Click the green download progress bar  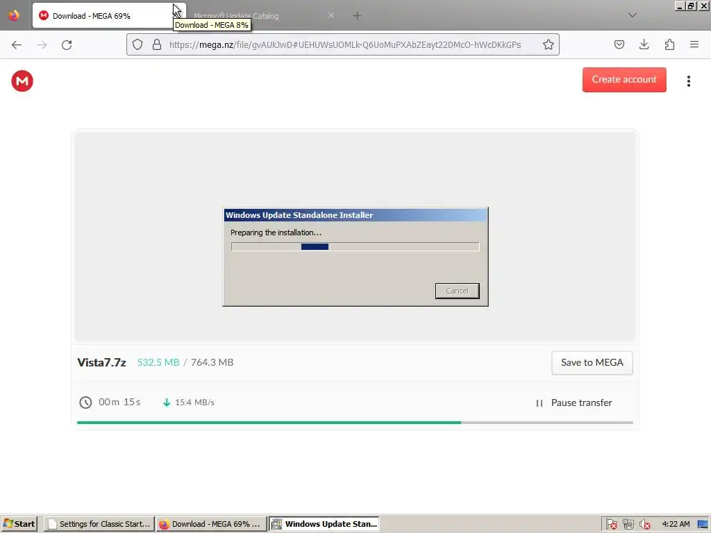355,423
